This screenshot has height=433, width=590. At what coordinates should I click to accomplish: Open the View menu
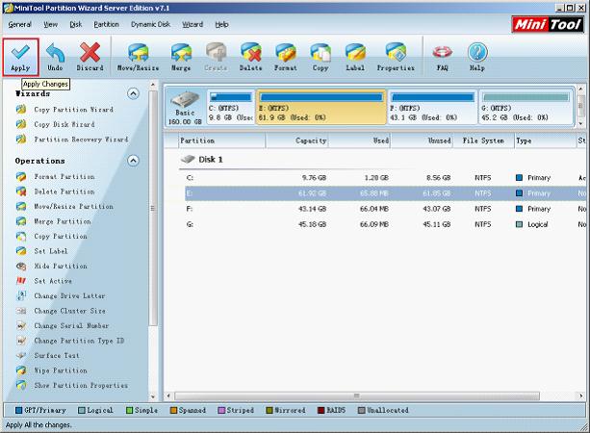coord(50,24)
